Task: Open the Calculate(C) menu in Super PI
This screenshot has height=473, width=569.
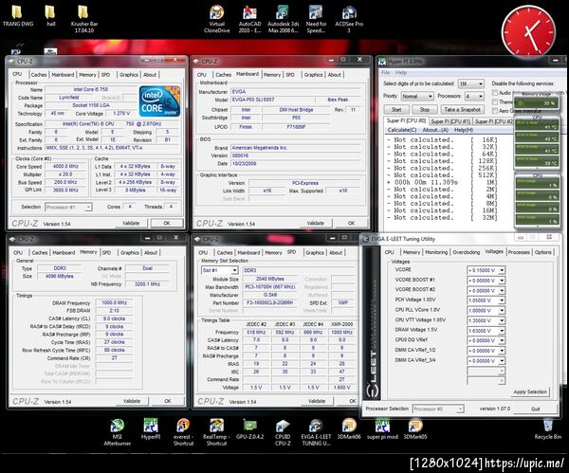Action: 402,130
